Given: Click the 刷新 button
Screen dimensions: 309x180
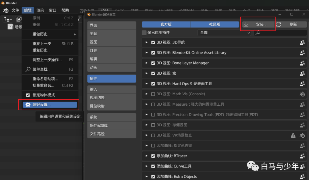Looking at the screenshot, I should (x=290, y=25).
